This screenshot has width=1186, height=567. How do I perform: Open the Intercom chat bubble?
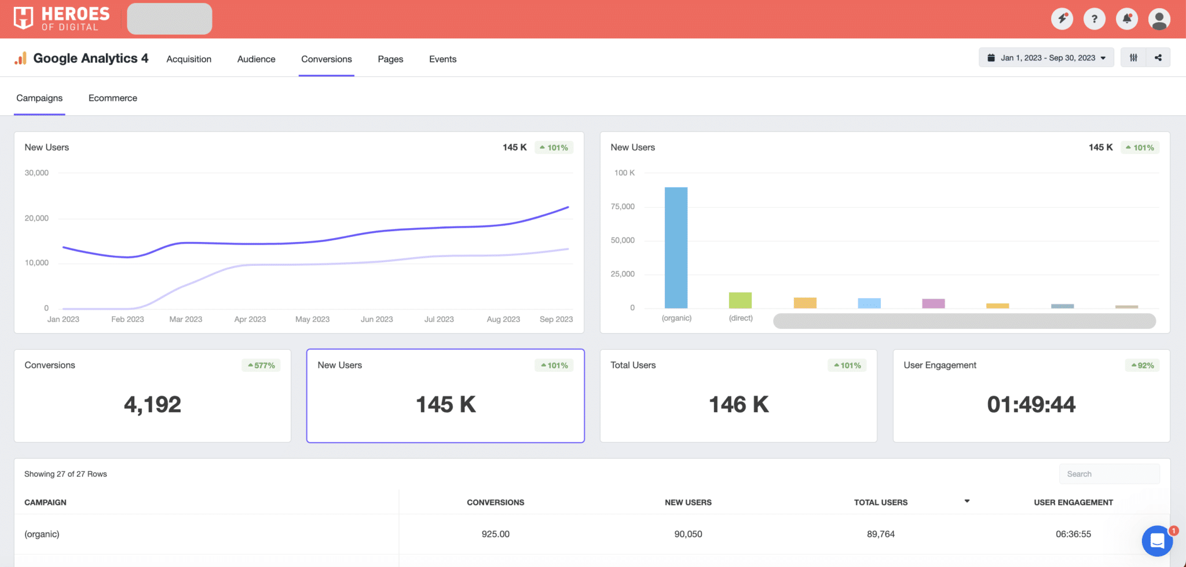[x=1157, y=540]
